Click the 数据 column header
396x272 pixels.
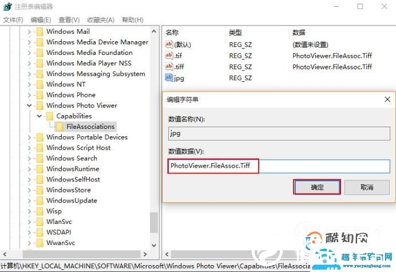299,33
